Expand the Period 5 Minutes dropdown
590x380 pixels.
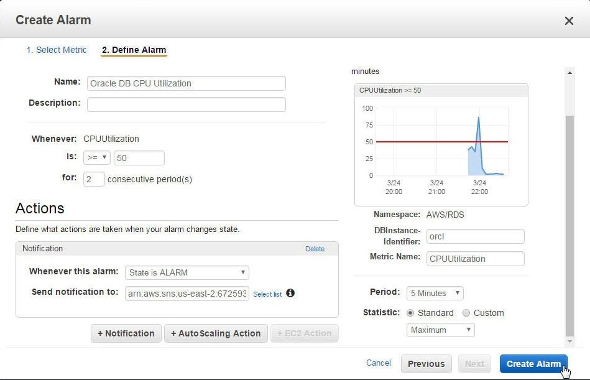pyautogui.click(x=435, y=293)
